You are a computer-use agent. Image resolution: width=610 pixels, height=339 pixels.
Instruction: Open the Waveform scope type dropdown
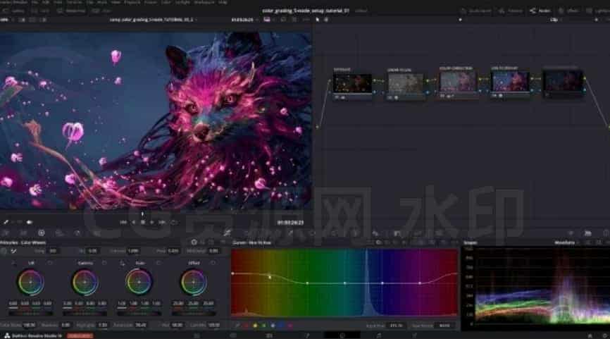[x=566, y=242]
